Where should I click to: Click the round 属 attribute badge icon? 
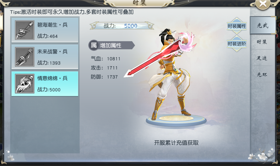pyautogui.click(x=94, y=45)
